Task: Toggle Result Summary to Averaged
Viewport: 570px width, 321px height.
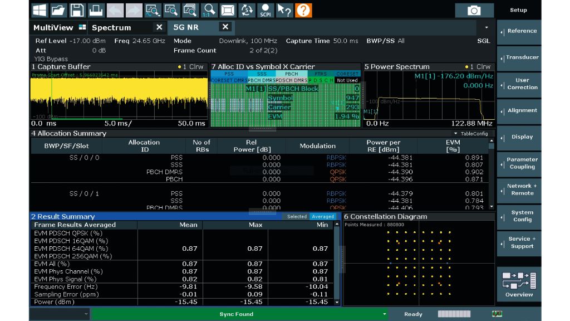Action: point(323,217)
